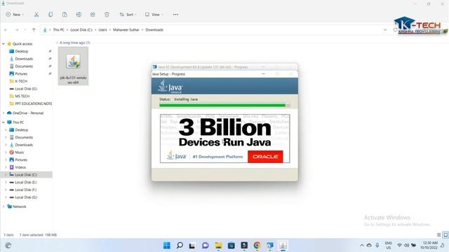Select OneDrive - Personal in sidebar
The height and width of the screenshot is (252, 449).
(x=28, y=113)
